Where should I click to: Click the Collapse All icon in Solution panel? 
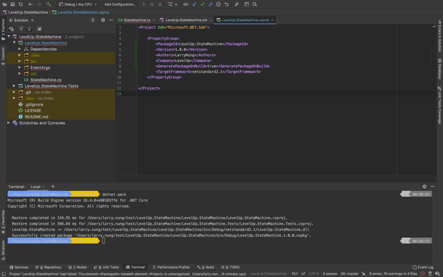point(93,20)
